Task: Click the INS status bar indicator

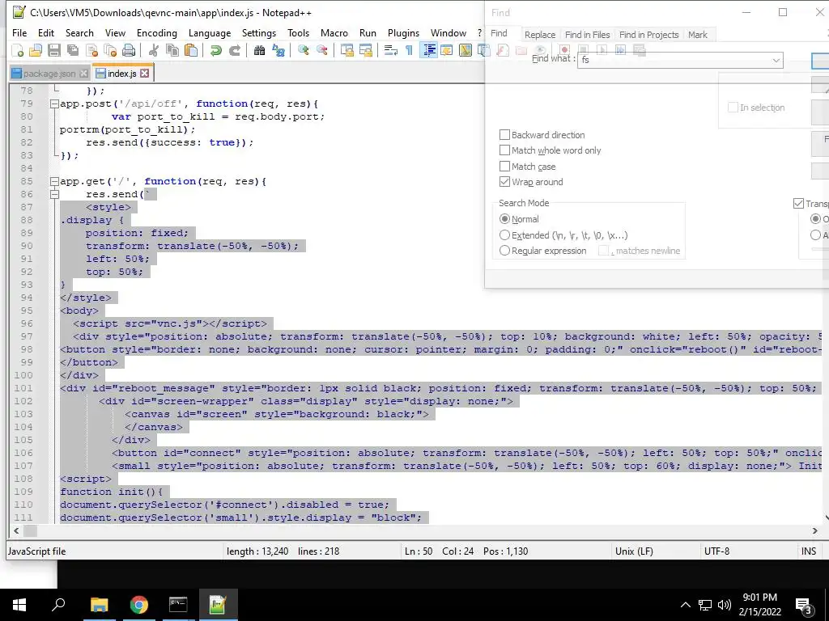Action: pos(809,551)
